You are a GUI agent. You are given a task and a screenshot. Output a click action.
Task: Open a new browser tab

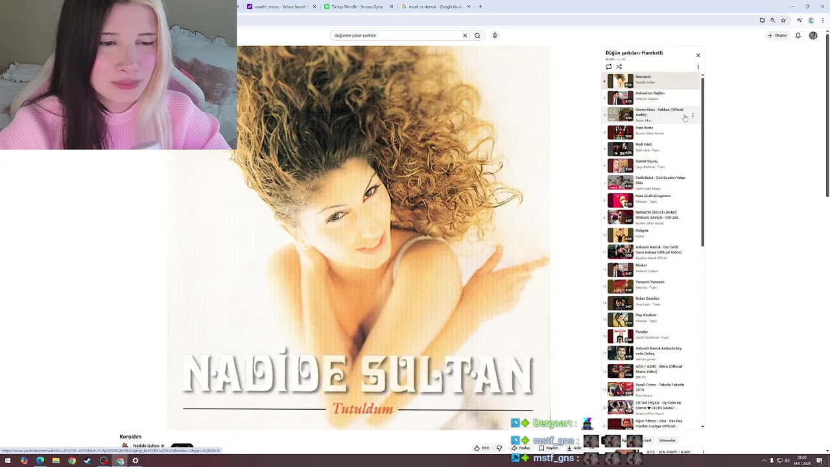tap(480, 6)
